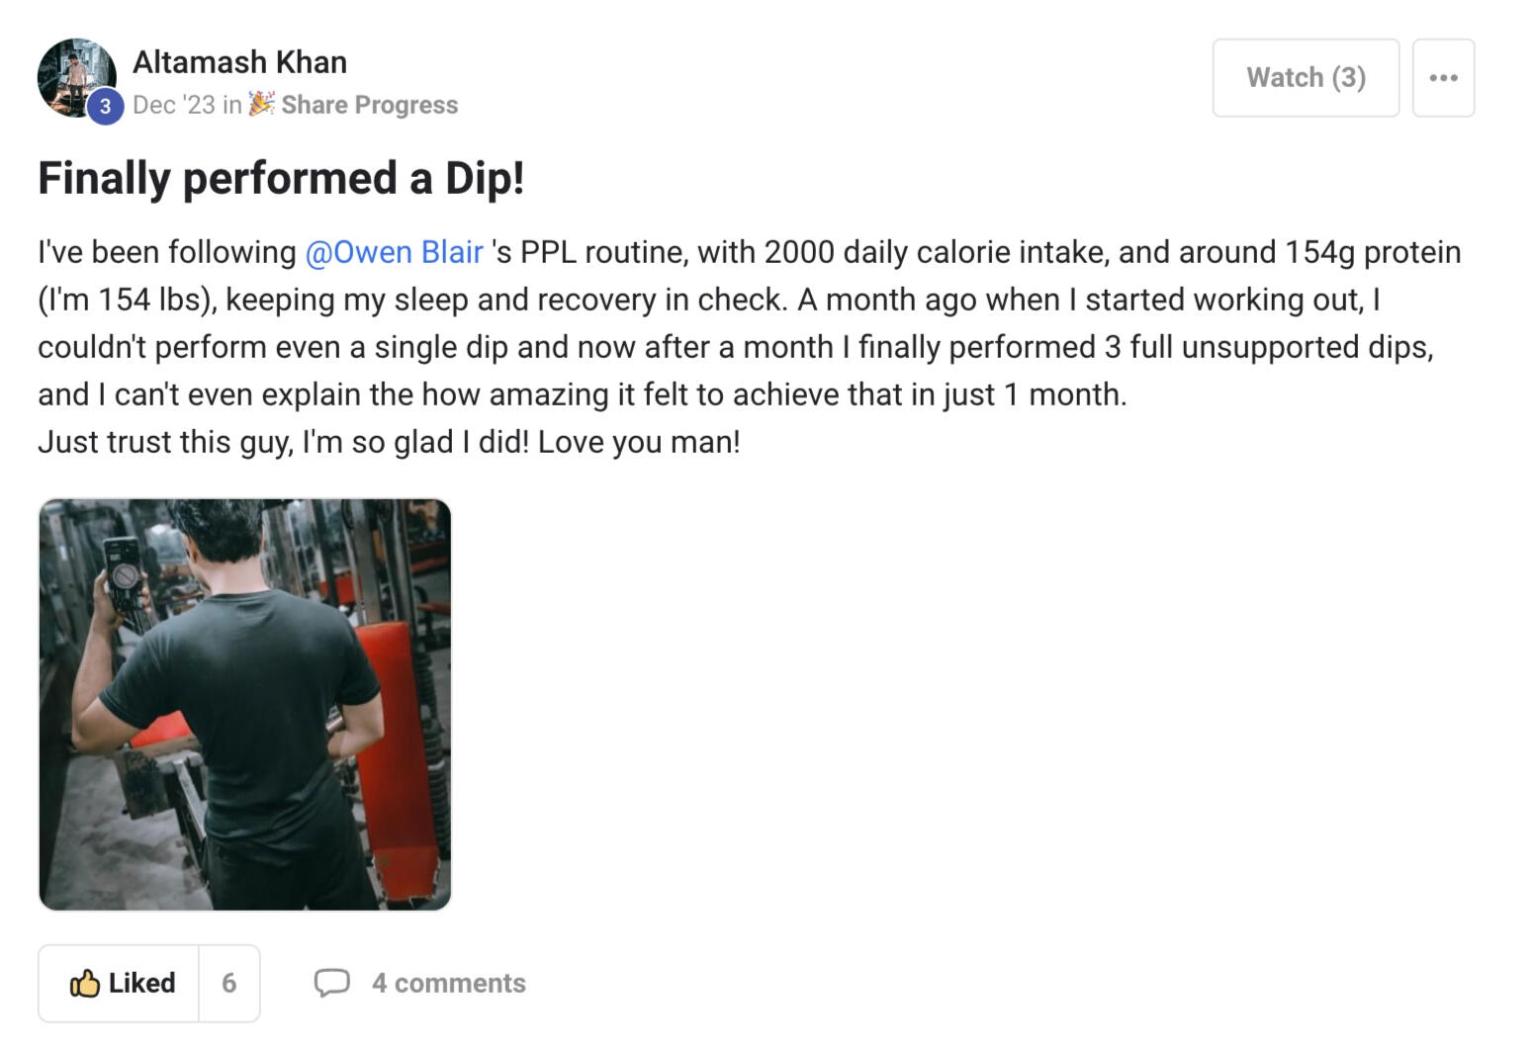Click the post title Finally performed a Dip!
The height and width of the screenshot is (1050, 1533).
point(281,179)
